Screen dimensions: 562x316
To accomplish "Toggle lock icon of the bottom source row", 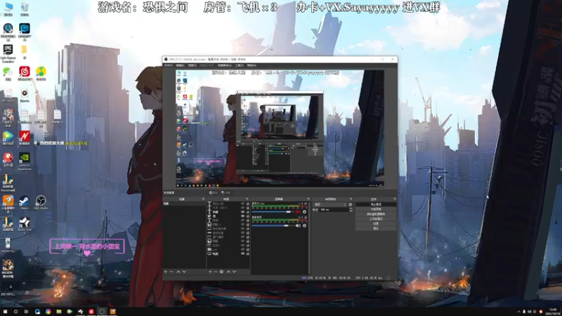I will pos(248,254).
